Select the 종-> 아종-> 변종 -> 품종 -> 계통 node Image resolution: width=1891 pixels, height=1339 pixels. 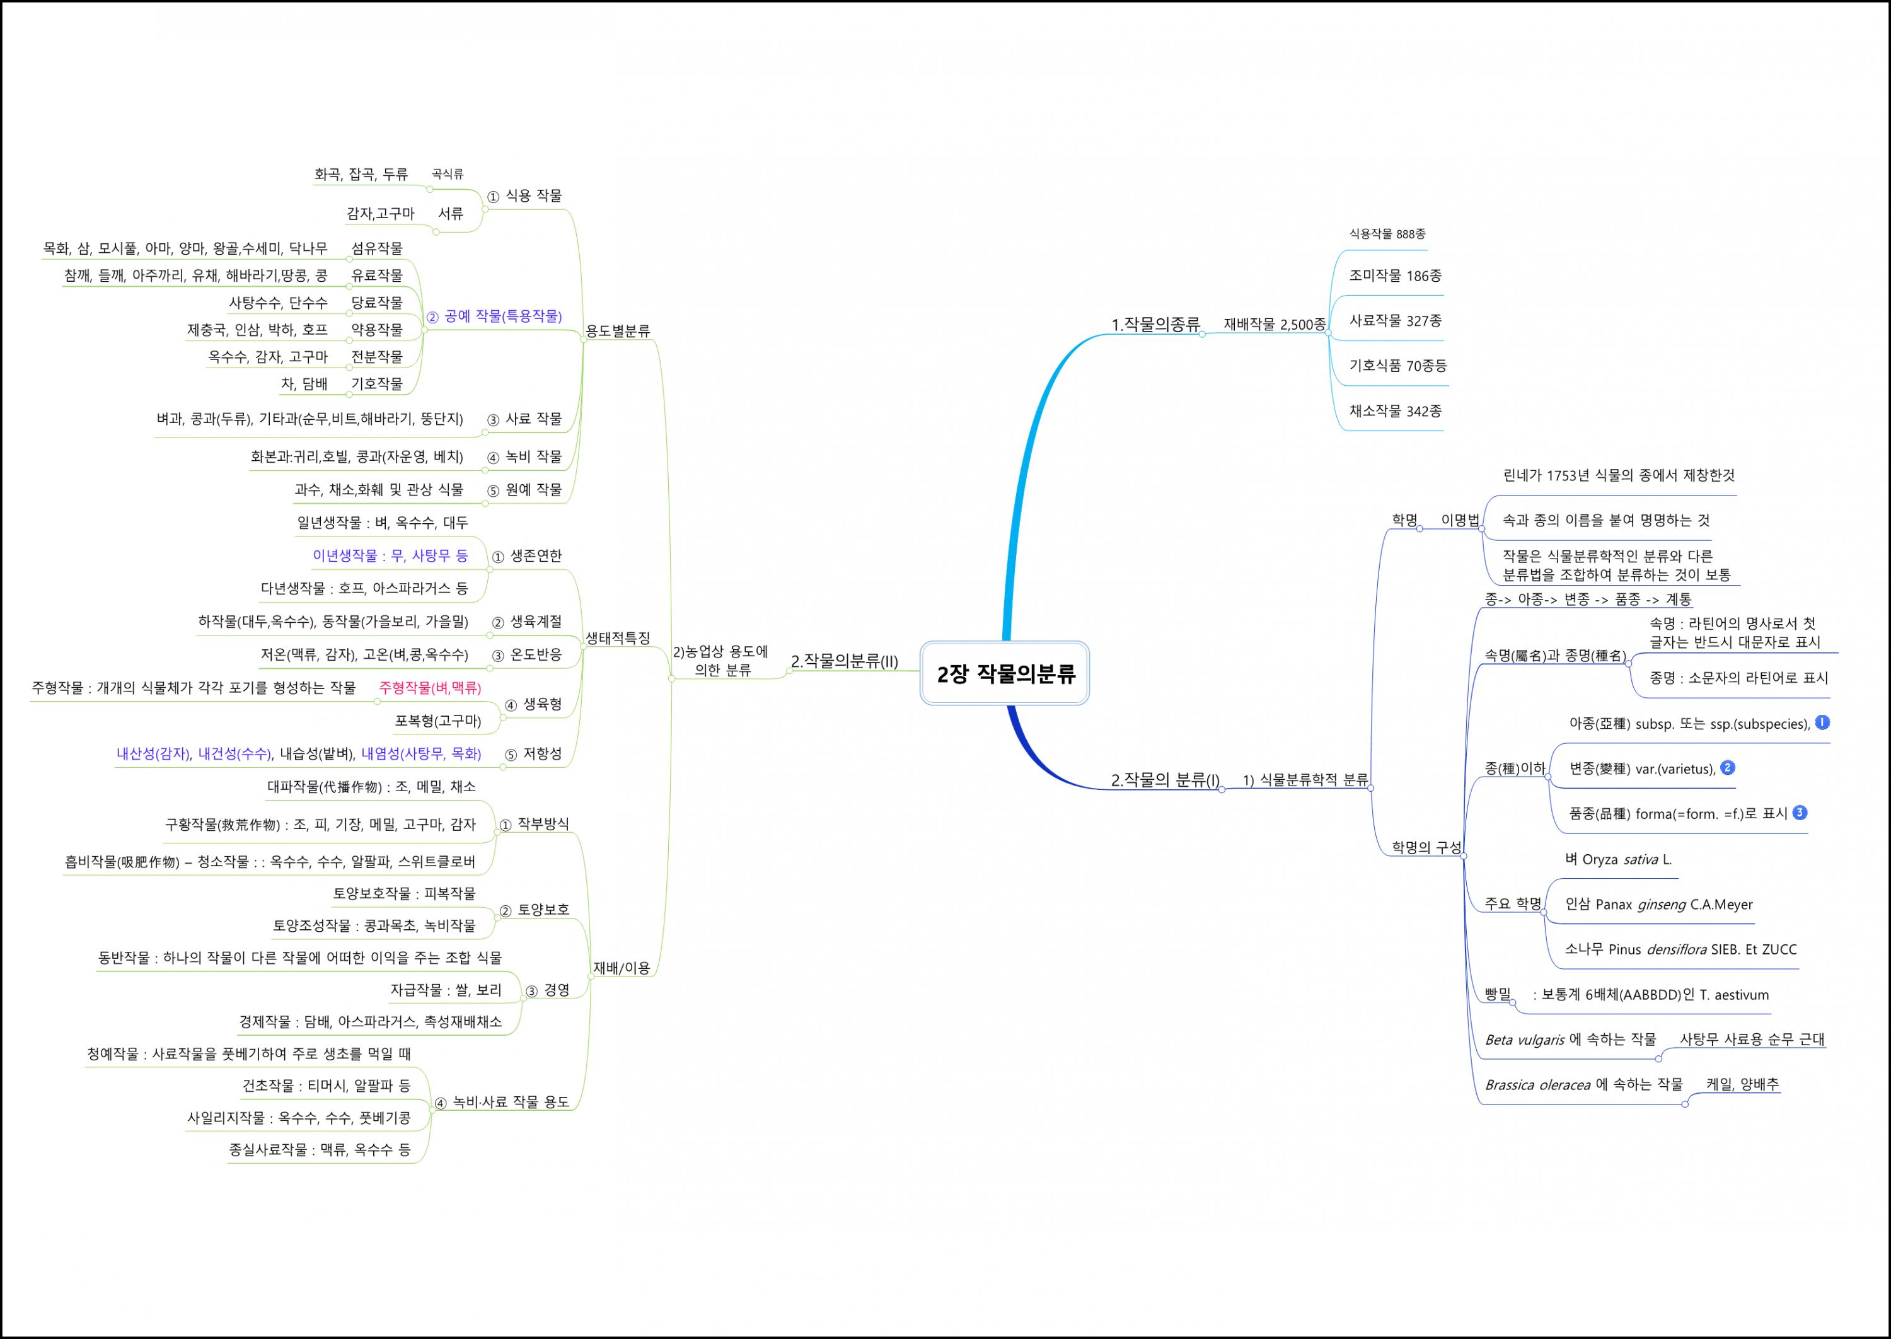1588,599
